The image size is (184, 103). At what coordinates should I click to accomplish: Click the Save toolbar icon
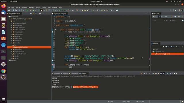click(14, 10)
